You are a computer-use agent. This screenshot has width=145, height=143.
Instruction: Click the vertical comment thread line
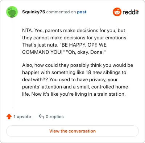12,62
